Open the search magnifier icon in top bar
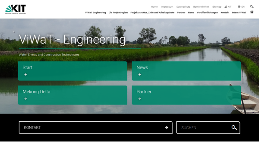The image size is (259, 162). (x=252, y=6)
